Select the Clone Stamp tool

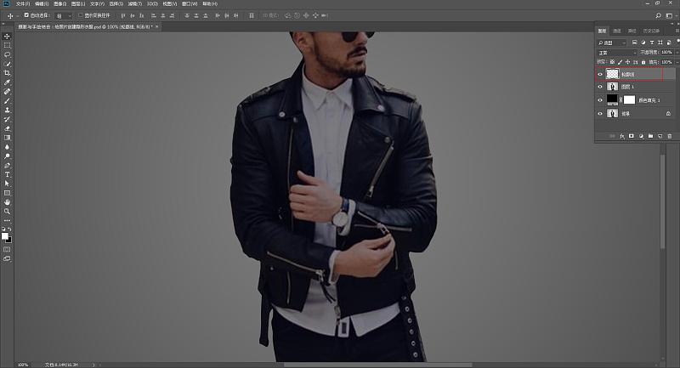click(x=7, y=110)
